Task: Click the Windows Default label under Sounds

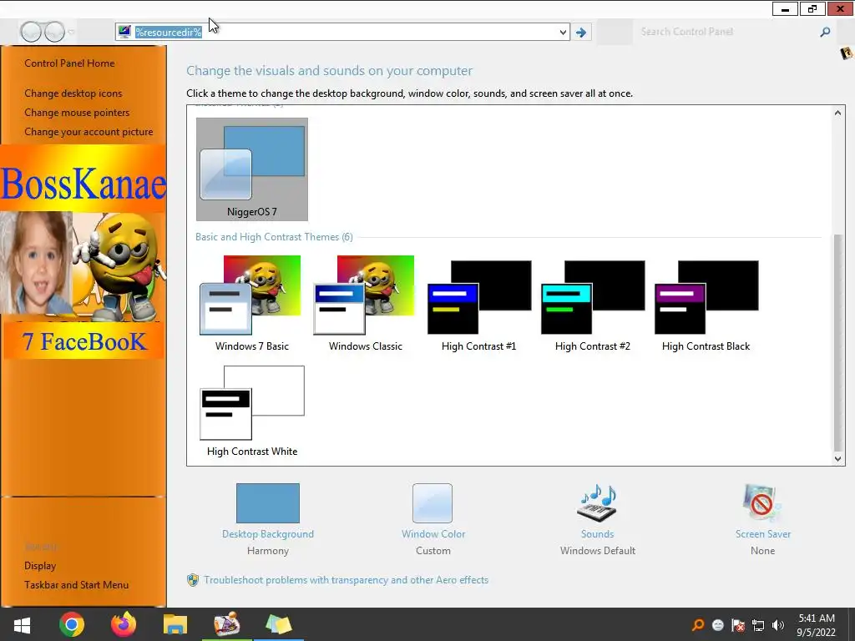Action: pyautogui.click(x=598, y=551)
